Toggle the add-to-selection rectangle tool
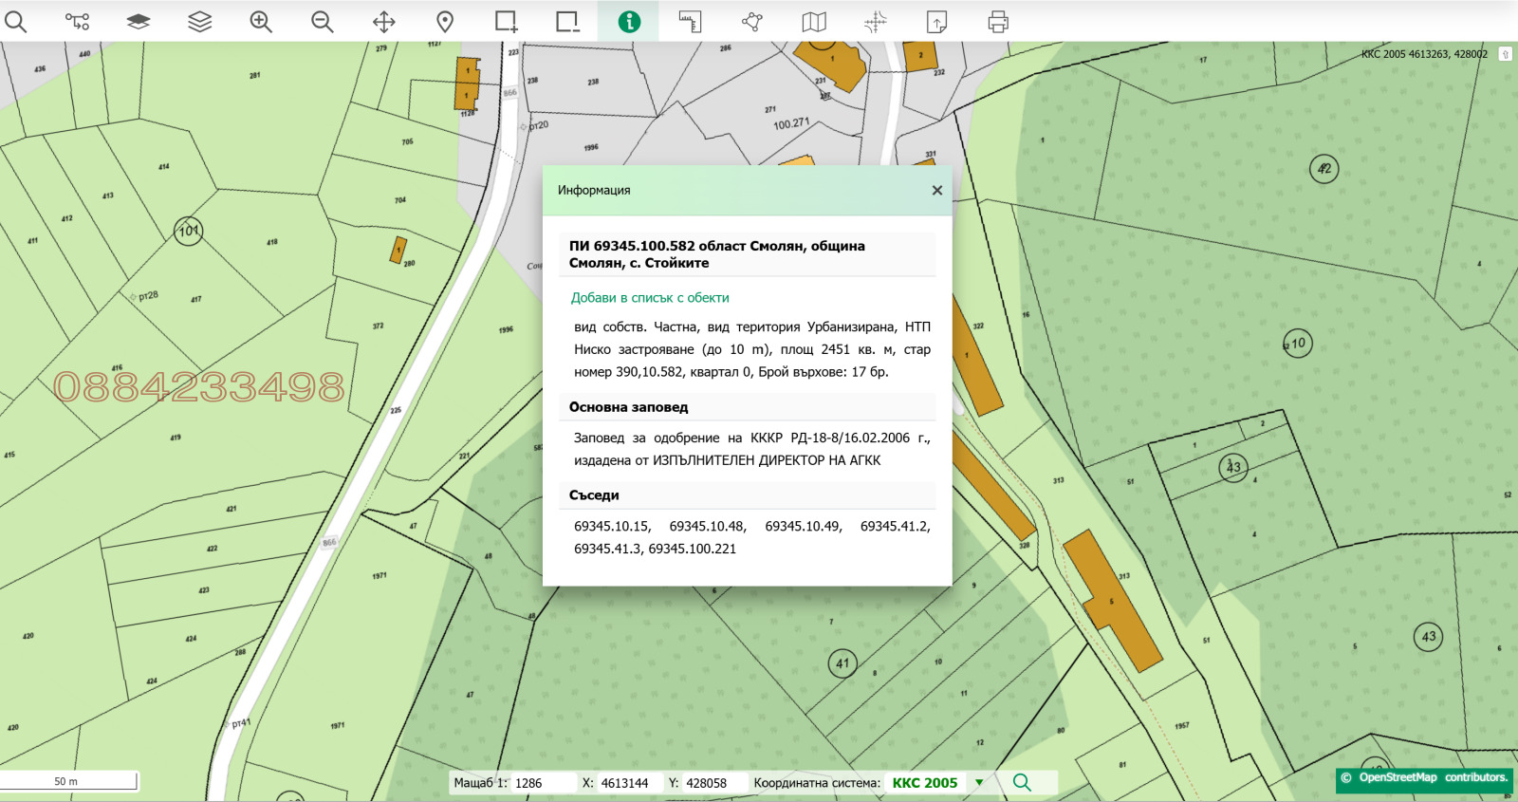 [506, 21]
